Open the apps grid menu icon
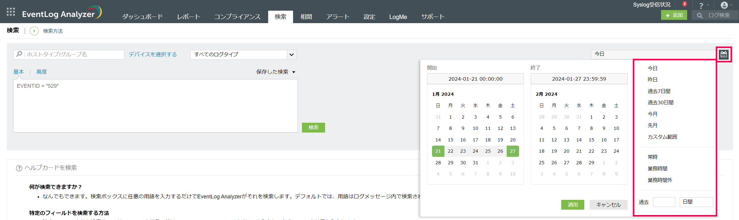 click(11, 12)
